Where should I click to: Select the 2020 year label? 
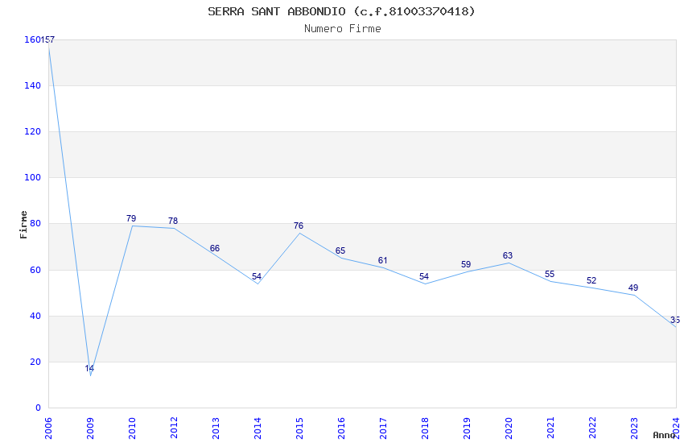pyautogui.click(x=509, y=428)
